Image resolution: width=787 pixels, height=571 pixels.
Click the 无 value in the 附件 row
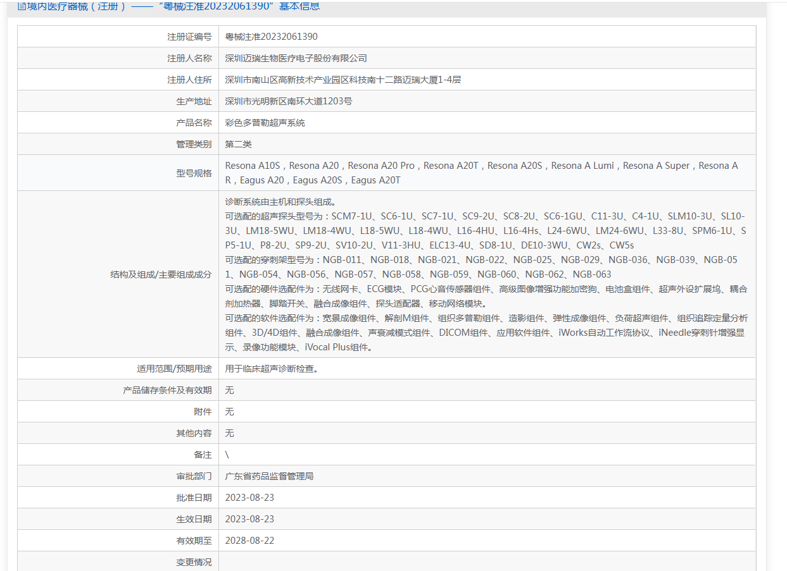(x=230, y=412)
